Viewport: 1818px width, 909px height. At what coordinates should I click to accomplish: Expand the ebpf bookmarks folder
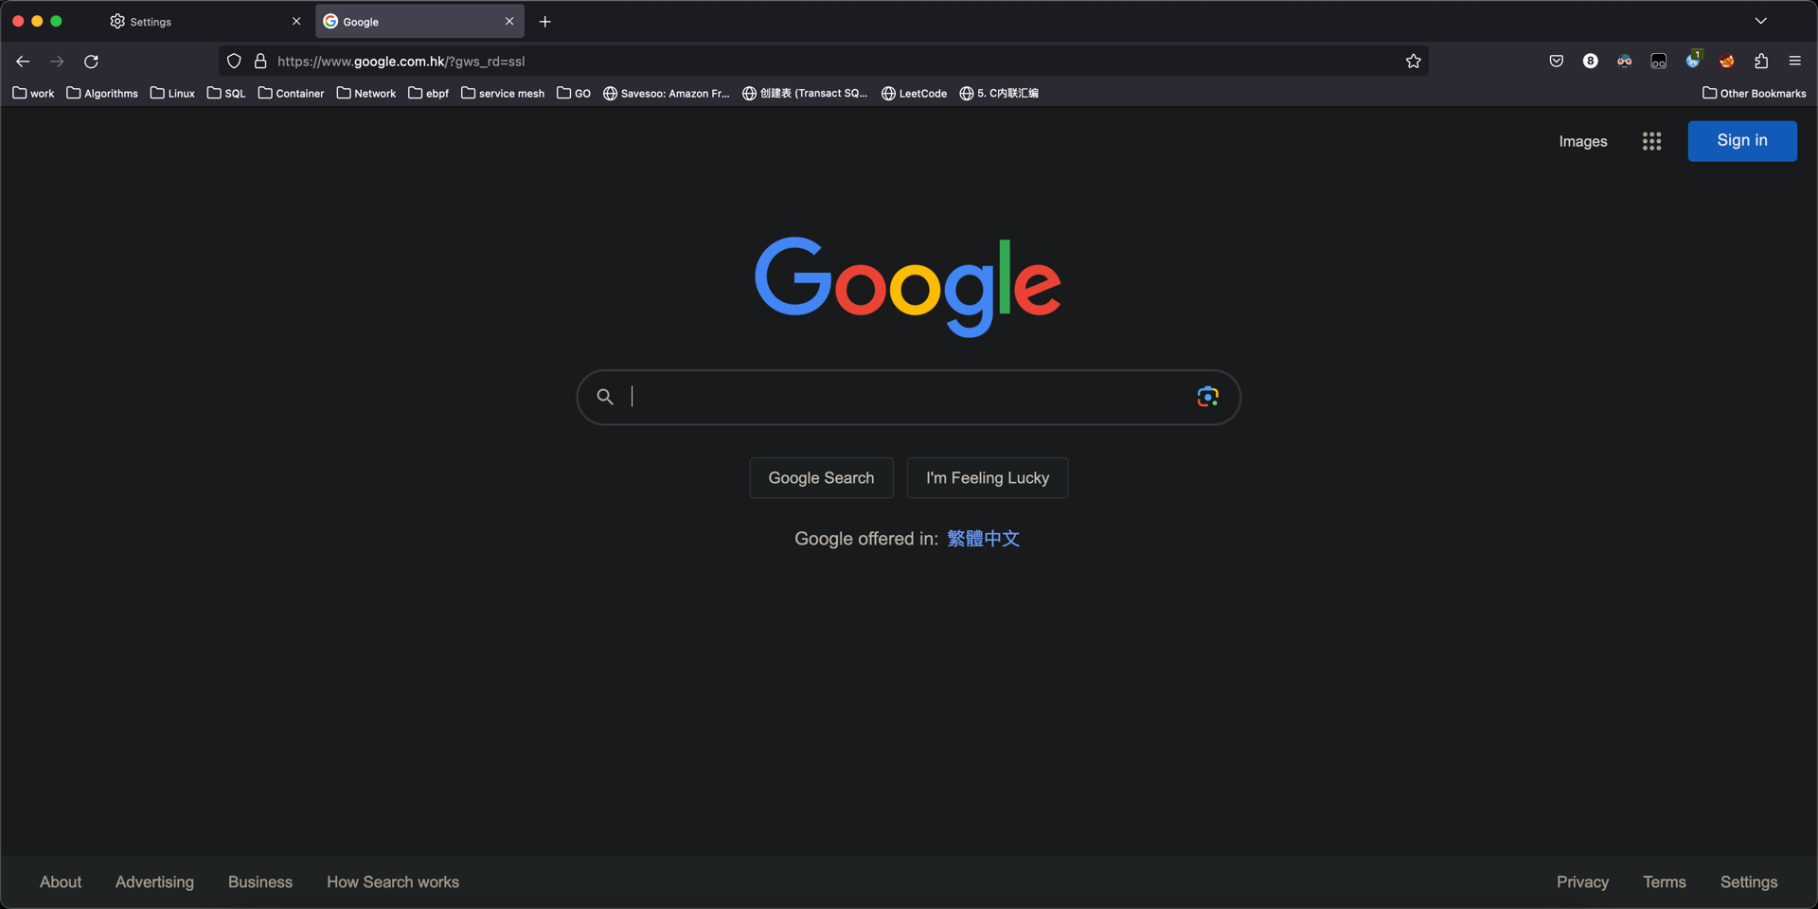pyautogui.click(x=429, y=93)
